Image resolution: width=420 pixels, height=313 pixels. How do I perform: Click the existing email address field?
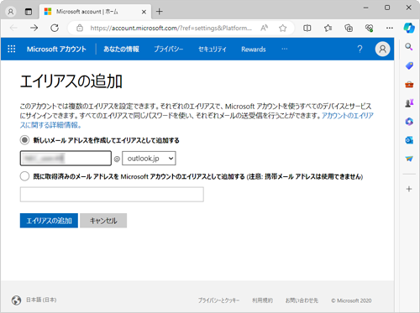112,195
